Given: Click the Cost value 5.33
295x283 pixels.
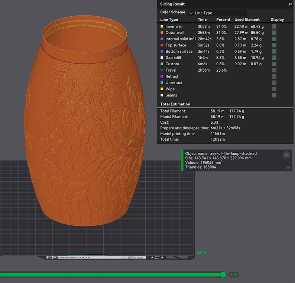Looking at the screenshot, I should (x=214, y=123).
